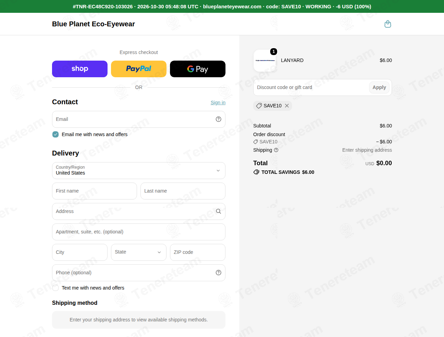Open the Country/Region dropdown
Image resolution: width=444 pixels, height=337 pixels.
[x=139, y=170]
